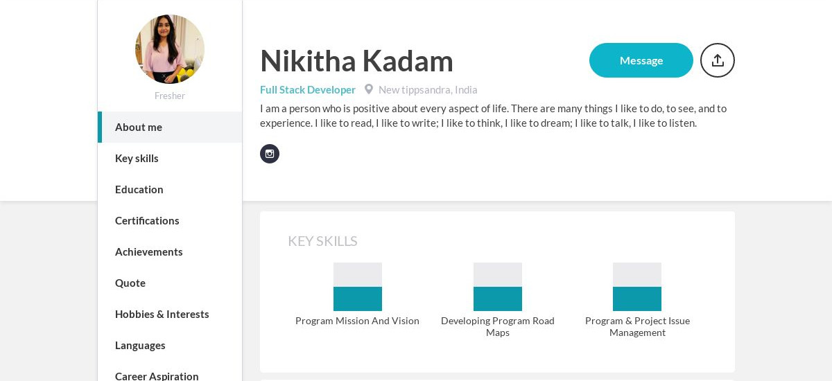Screen dimensions: 832x381
Task: Click Nikitha's profile photo
Action: 170,49
